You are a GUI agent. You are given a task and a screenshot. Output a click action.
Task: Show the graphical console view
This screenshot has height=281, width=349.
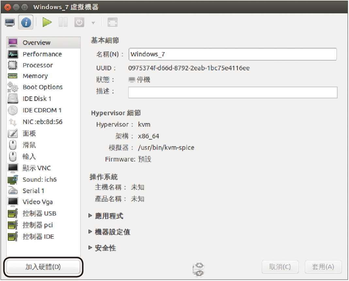(10, 22)
